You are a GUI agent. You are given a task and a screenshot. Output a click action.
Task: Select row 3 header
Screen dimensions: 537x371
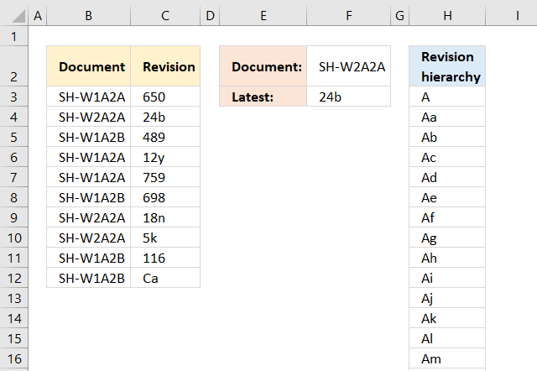[13, 97]
